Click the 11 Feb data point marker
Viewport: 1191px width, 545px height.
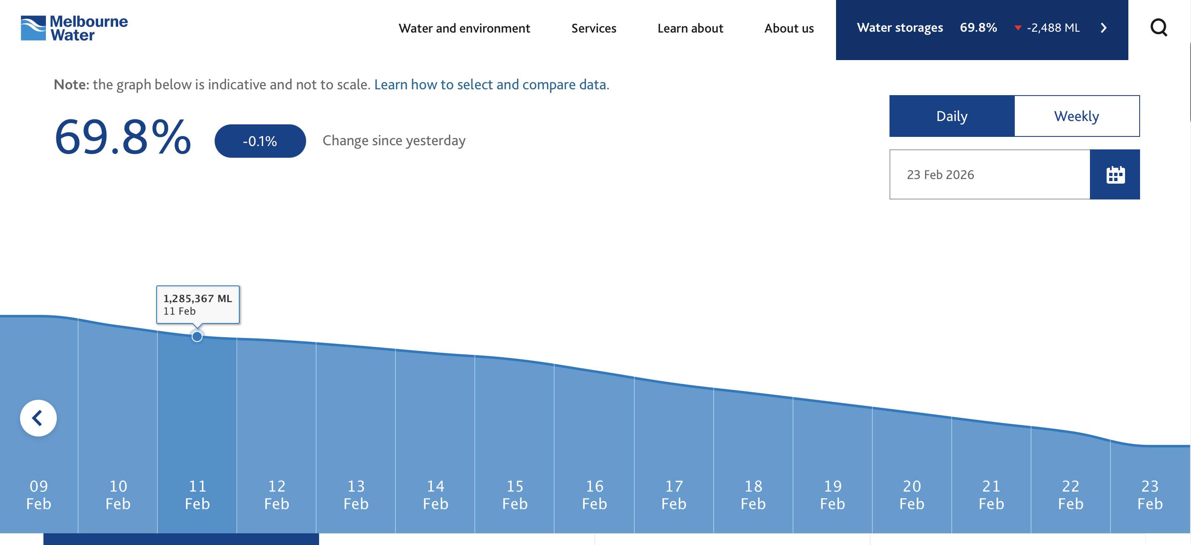pos(197,337)
